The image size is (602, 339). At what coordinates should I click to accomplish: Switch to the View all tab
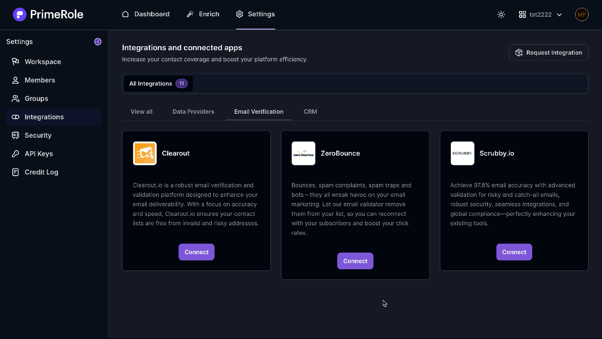[x=141, y=112]
